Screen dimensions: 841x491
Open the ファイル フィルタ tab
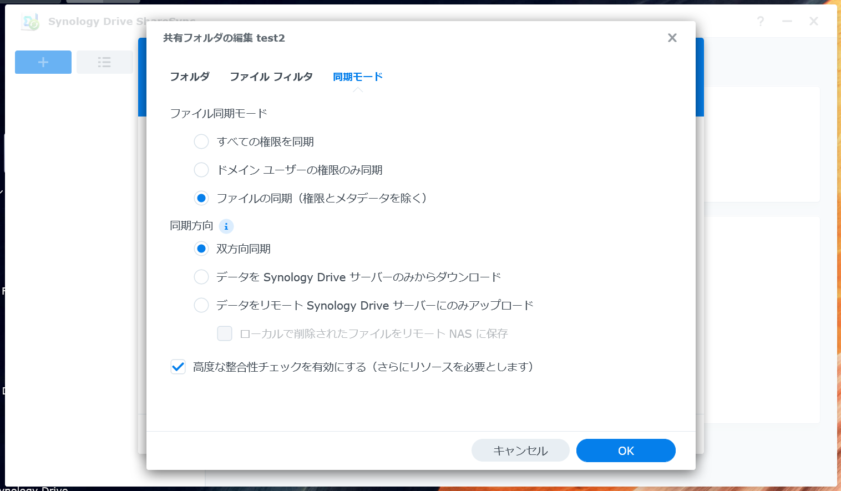[271, 77]
